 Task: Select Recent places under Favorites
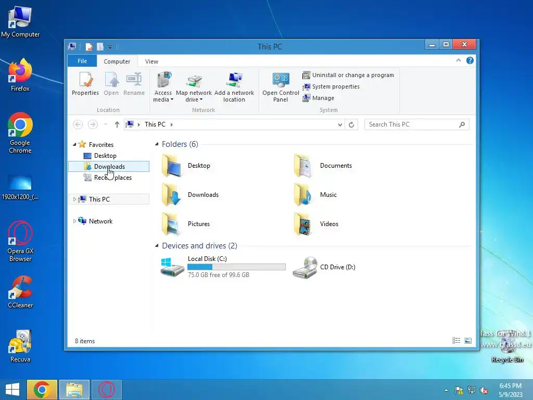[108, 178]
